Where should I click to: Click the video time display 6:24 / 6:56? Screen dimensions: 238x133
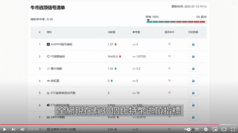(x=34, y=129)
